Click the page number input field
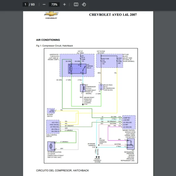 (x=25, y=4)
